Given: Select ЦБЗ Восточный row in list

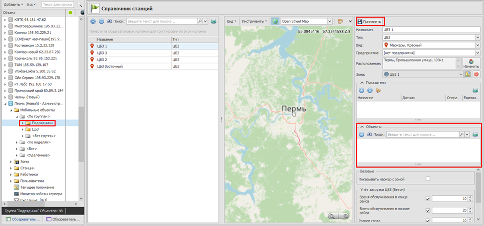Looking at the screenshot, I should coord(109,66).
